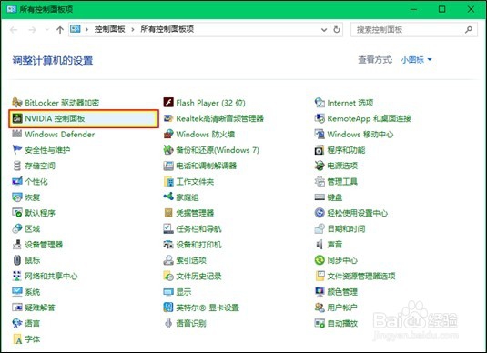The image size is (487, 353).
Task: Open the 用户帐户 link
Action: tap(342, 308)
